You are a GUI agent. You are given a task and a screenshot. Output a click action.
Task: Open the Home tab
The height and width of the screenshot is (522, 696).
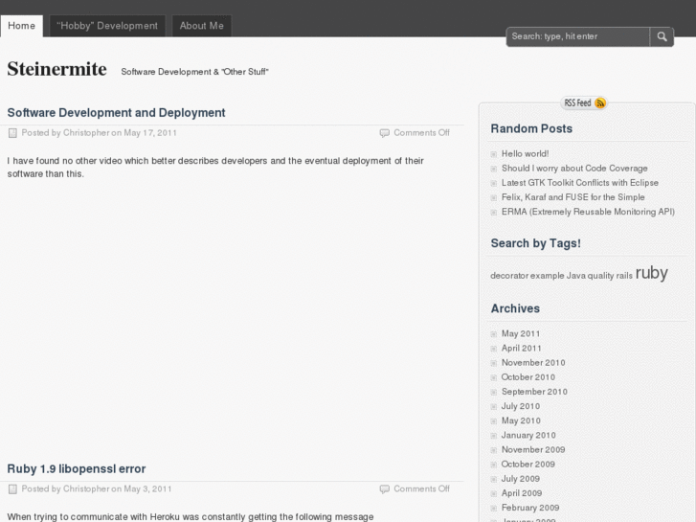(x=21, y=26)
